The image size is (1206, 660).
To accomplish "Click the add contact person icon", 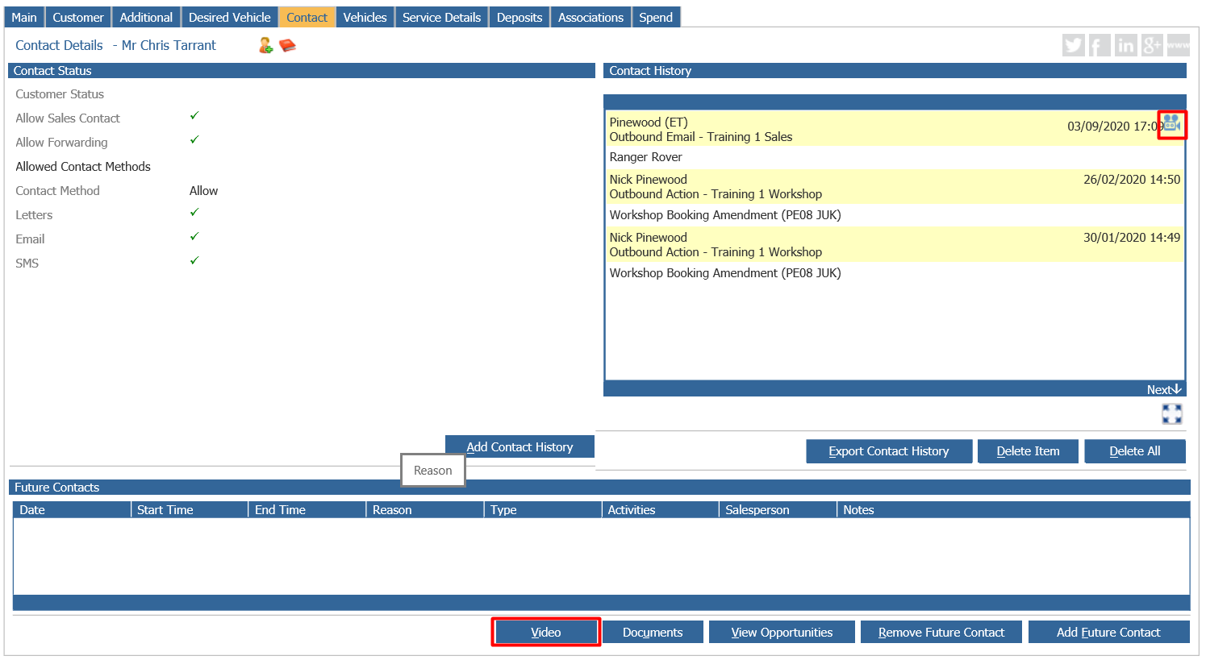I will (x=265, y=45).
